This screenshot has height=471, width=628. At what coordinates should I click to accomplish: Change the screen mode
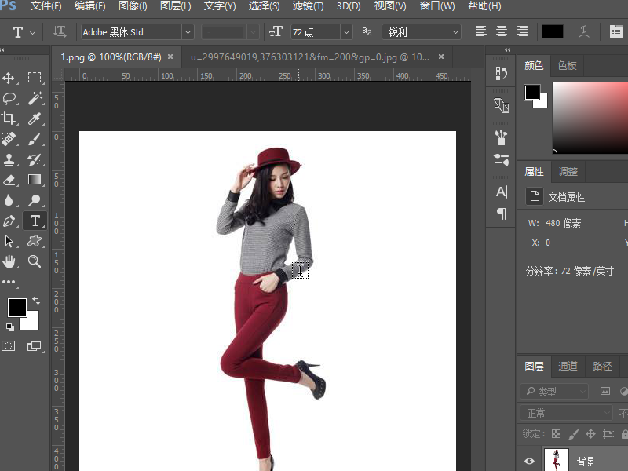(x=34, y=345)
